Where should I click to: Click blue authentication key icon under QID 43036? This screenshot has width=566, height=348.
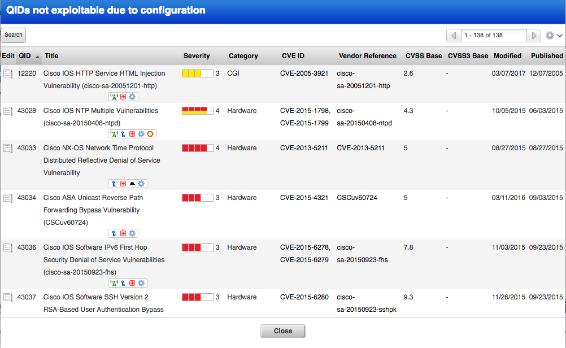pyautogui.click(x=123, y=283)
